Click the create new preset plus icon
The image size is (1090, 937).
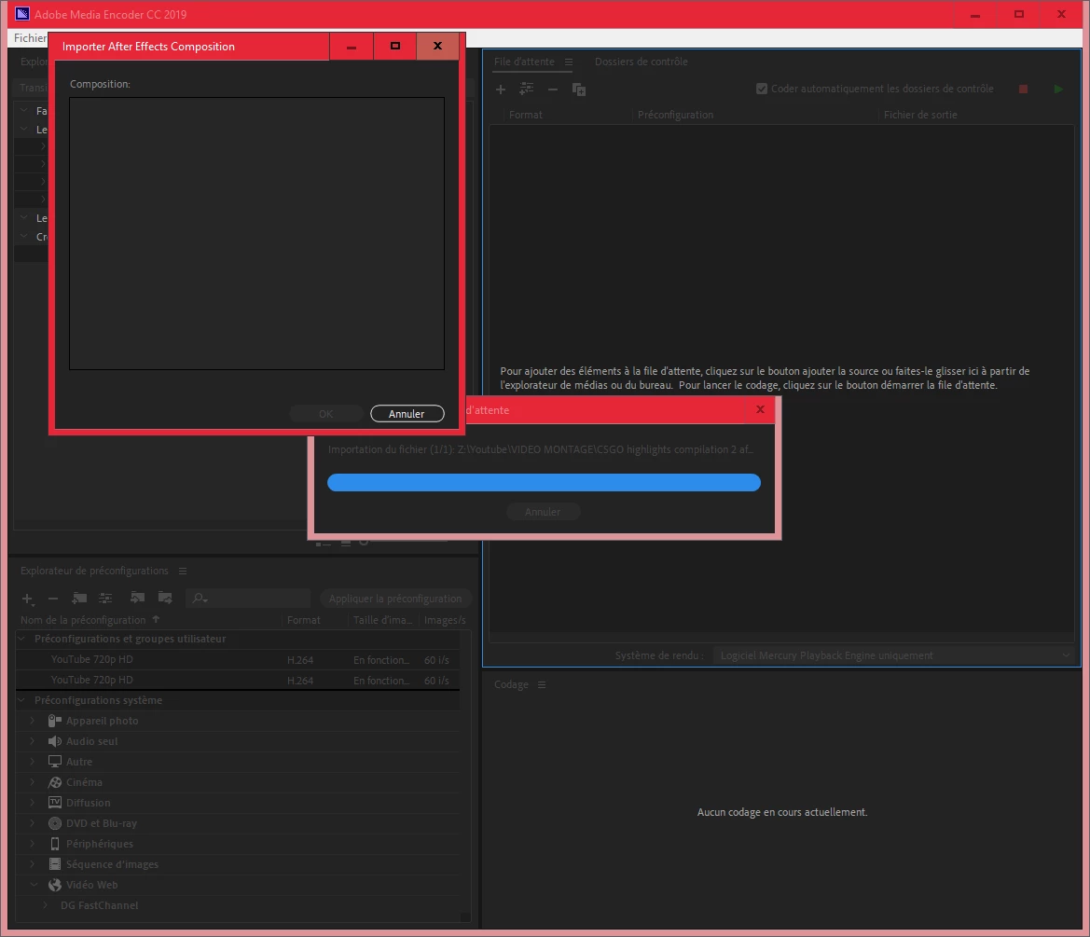coord(28,599)
